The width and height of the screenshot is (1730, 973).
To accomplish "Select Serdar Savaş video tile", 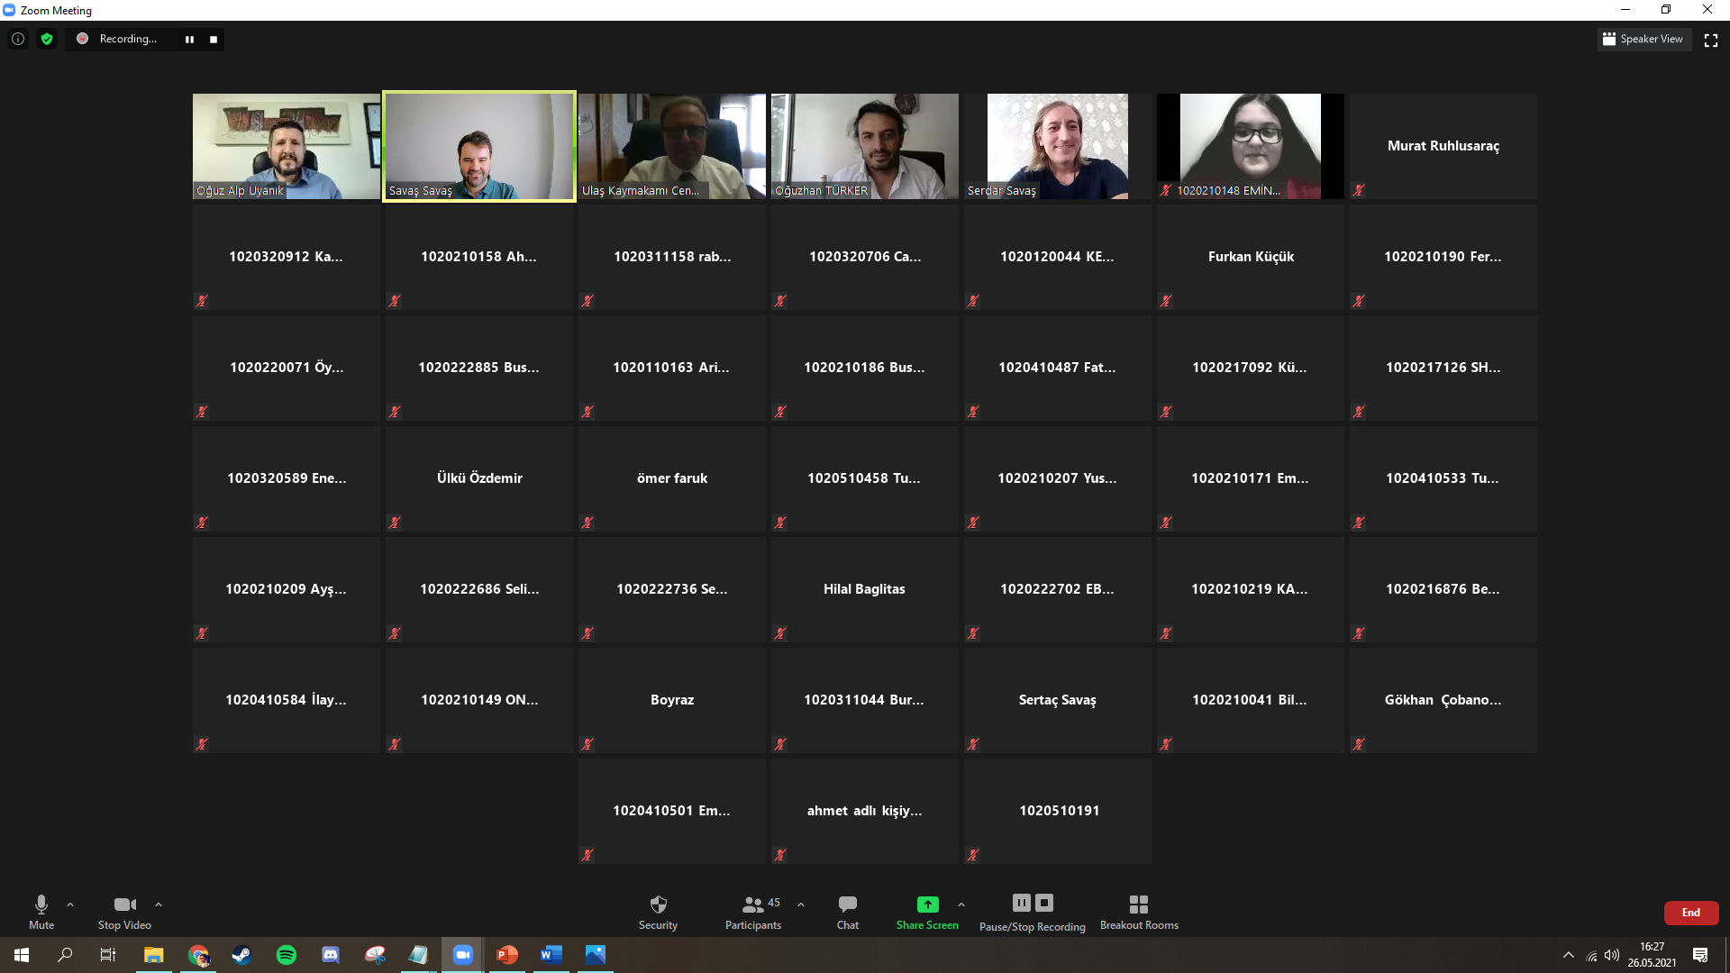I will [1058, 146].
